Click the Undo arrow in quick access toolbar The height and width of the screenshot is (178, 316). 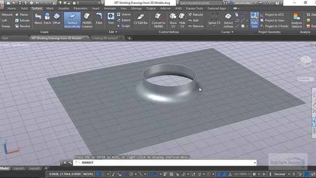(38, 3)
